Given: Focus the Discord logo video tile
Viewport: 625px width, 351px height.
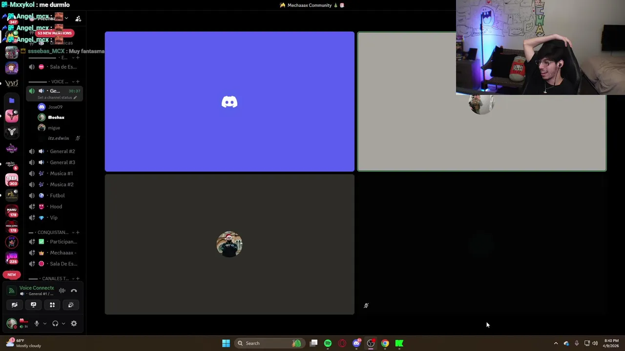Looking at the screenshot, I should (x=229, y=102).
